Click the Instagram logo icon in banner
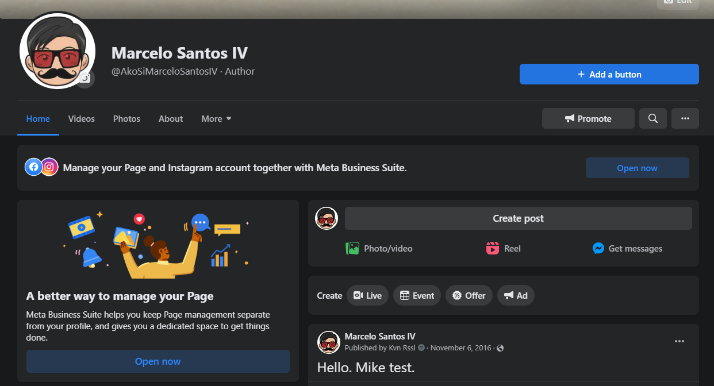714x386 pixels. click(49, 167)
